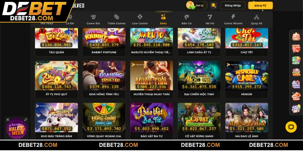Screen dimensions: 303x151
Task: Open the Live Casino tab
Action: tap(140, 20)
